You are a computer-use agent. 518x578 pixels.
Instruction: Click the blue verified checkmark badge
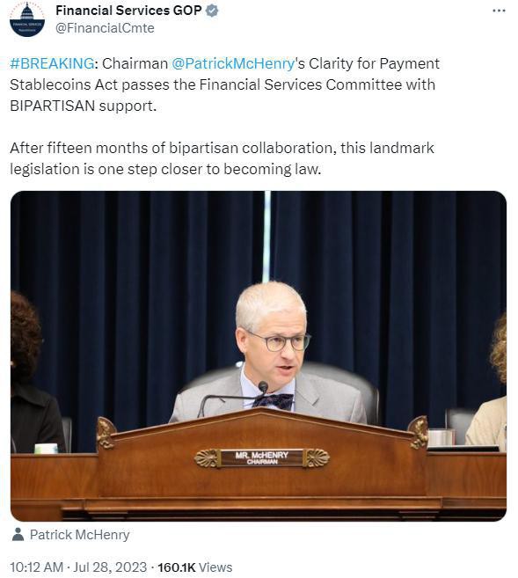click(x=211, y=11)
